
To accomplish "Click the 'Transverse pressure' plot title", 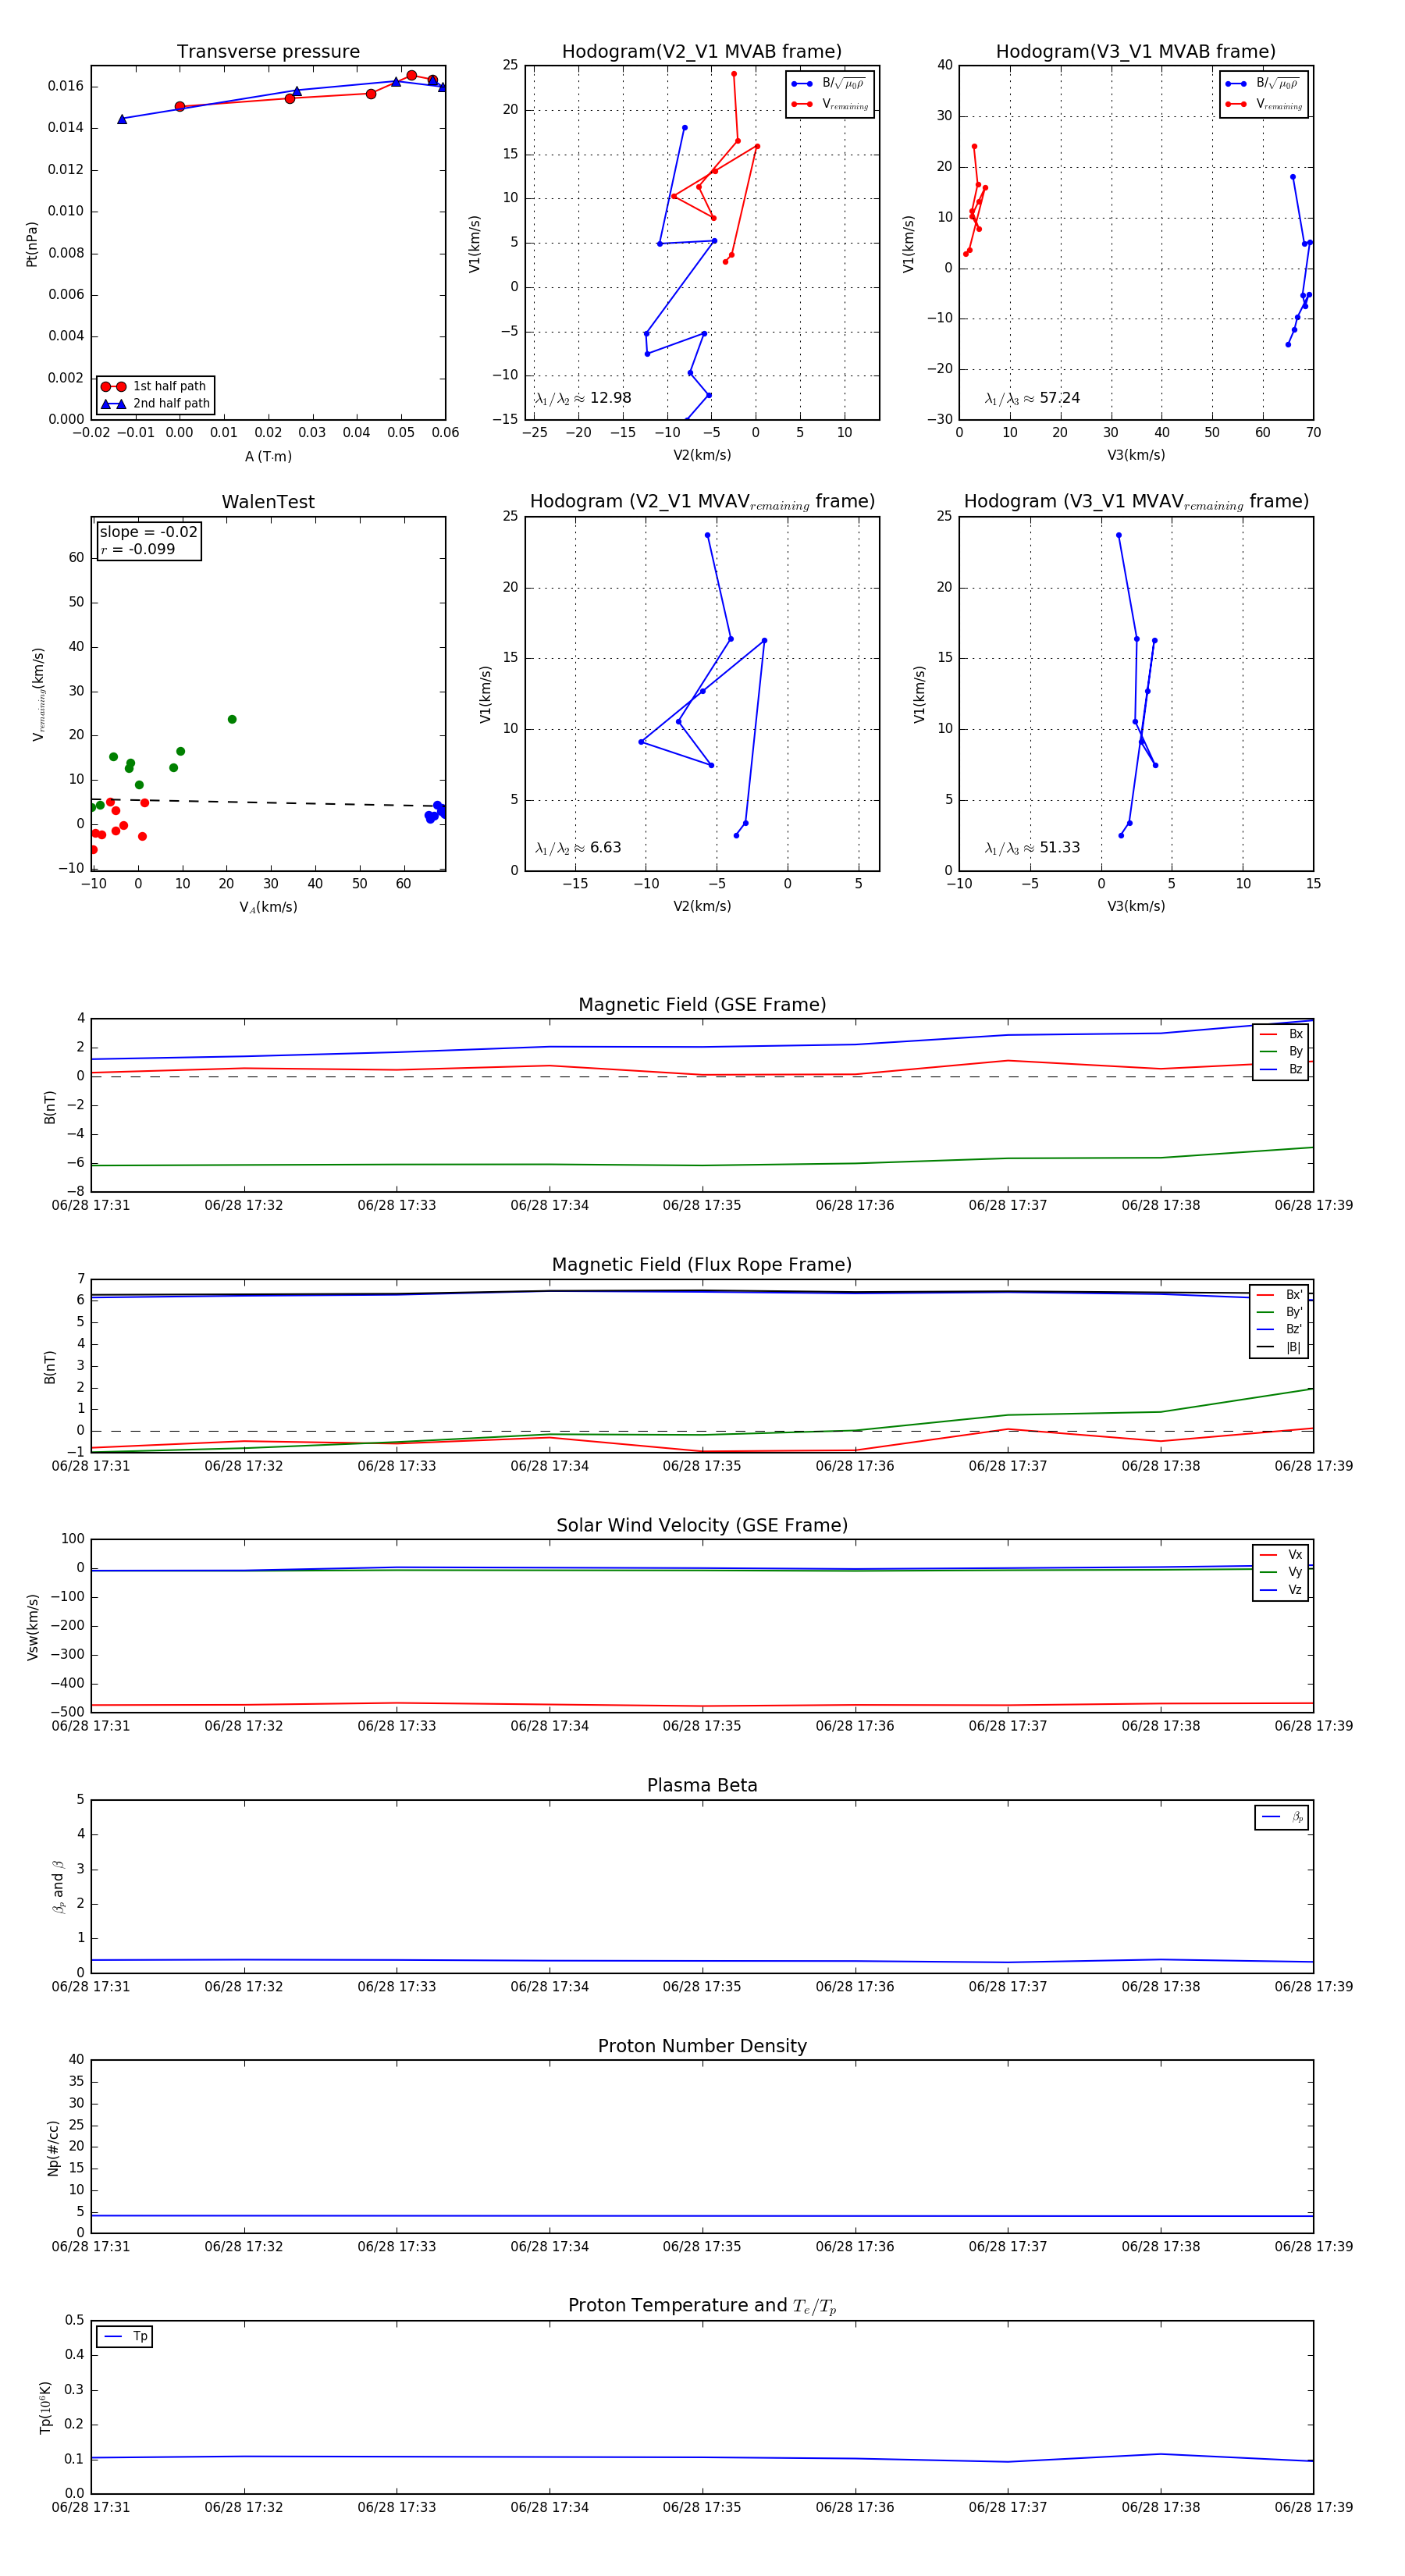I will point(268,52).
